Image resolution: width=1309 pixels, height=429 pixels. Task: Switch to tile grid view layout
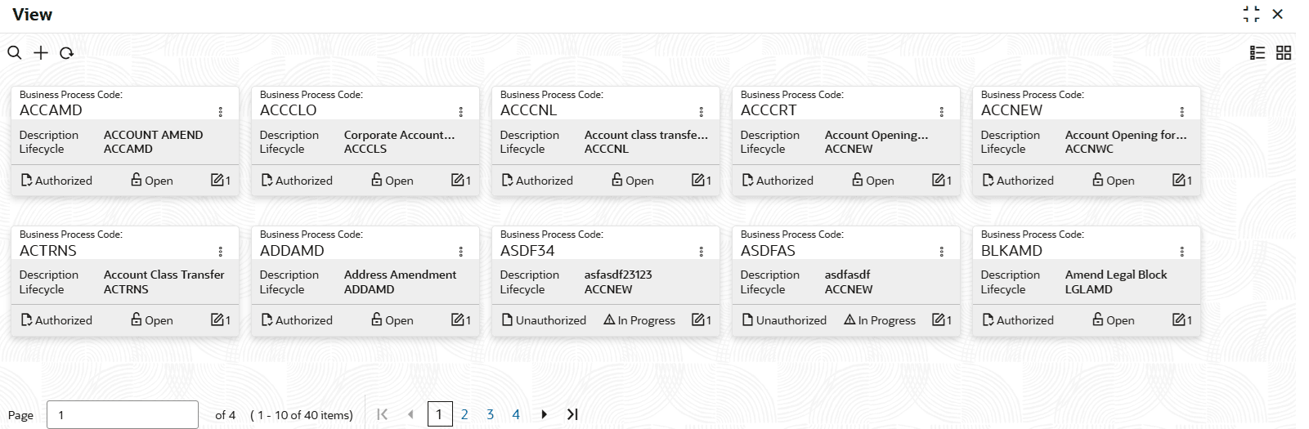pyautogui.click(x=1284, y=53)
